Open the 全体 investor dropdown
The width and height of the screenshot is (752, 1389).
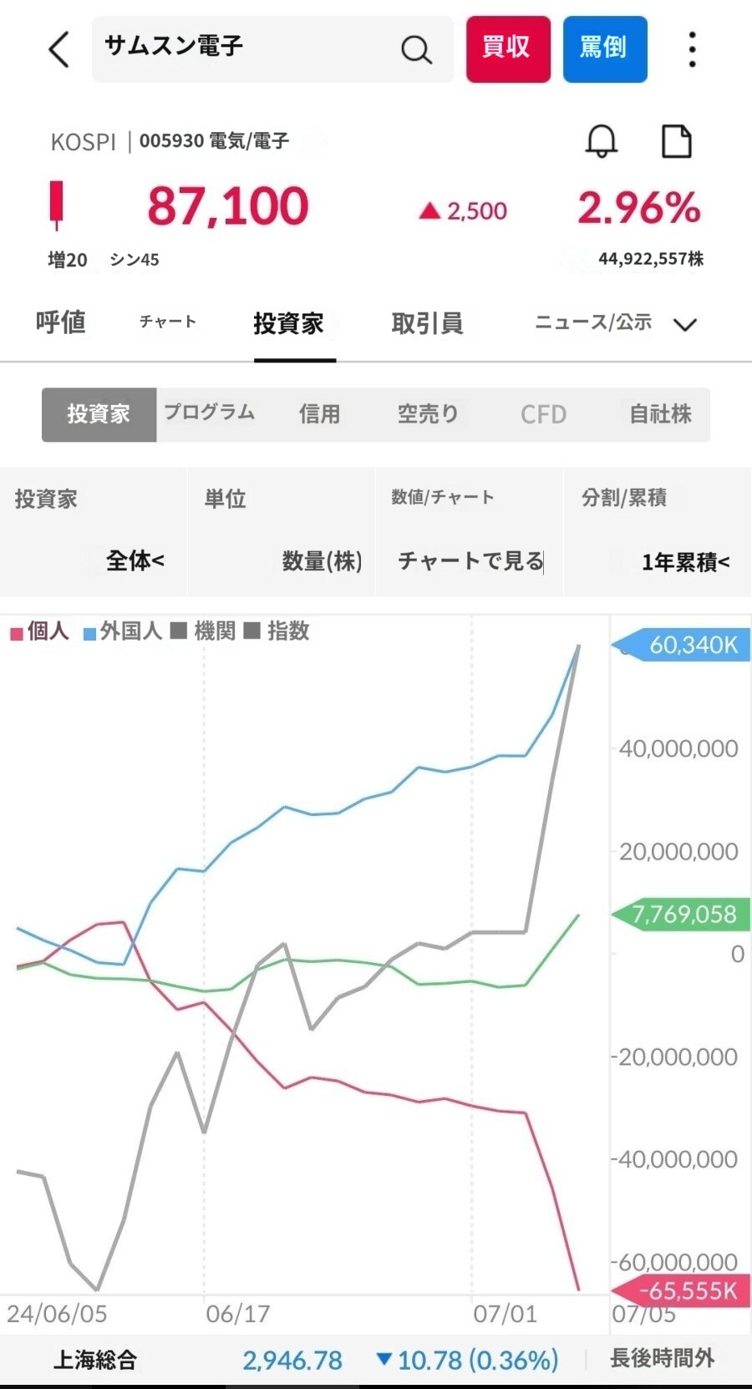click(x=135, y=560)
